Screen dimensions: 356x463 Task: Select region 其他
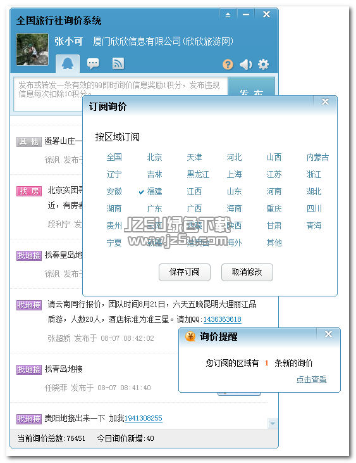[x=274, y=243]
